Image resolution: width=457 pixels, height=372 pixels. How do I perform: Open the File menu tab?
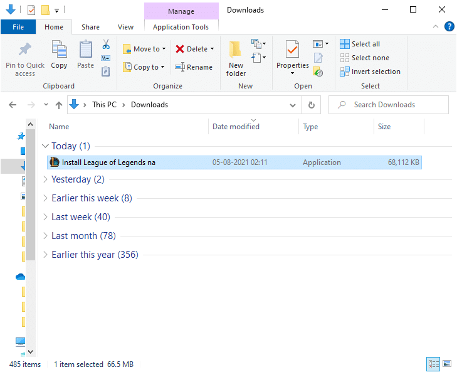(18, 27)
